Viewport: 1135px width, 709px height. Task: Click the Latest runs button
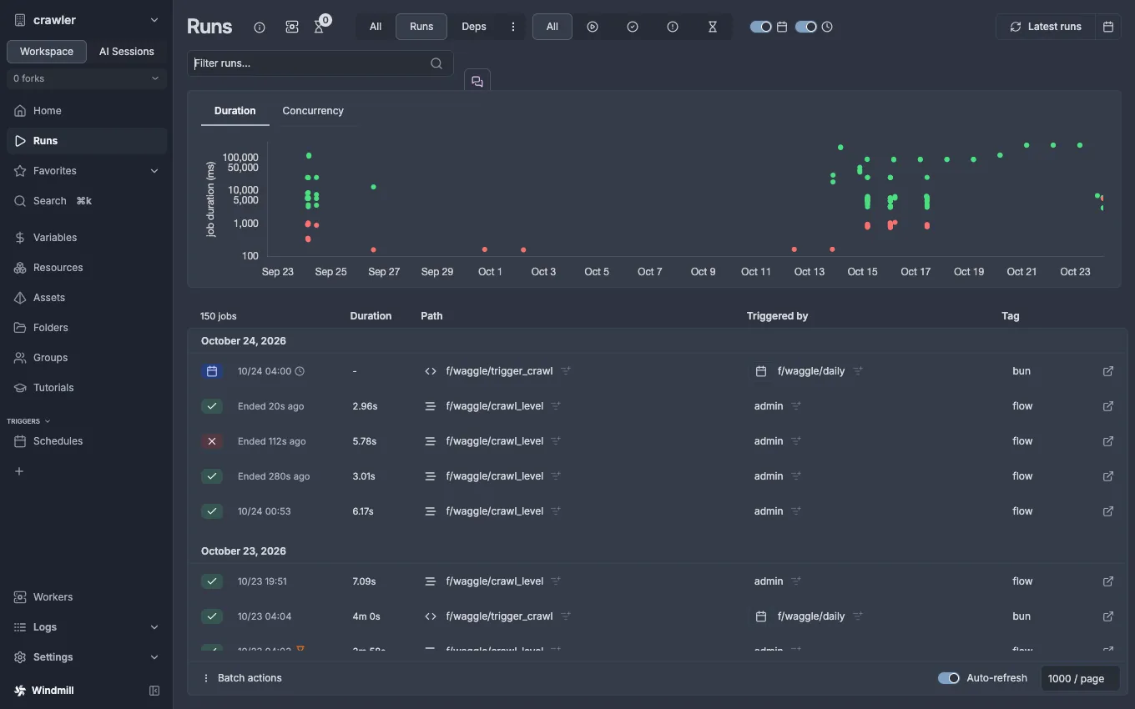tap(1046, 27)
